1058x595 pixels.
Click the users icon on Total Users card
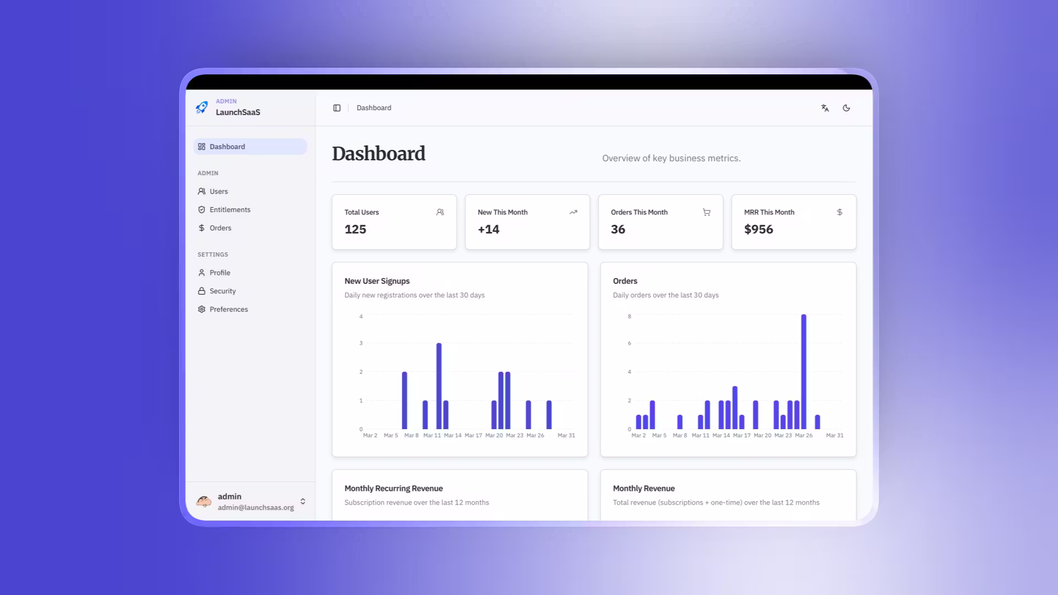440,212
